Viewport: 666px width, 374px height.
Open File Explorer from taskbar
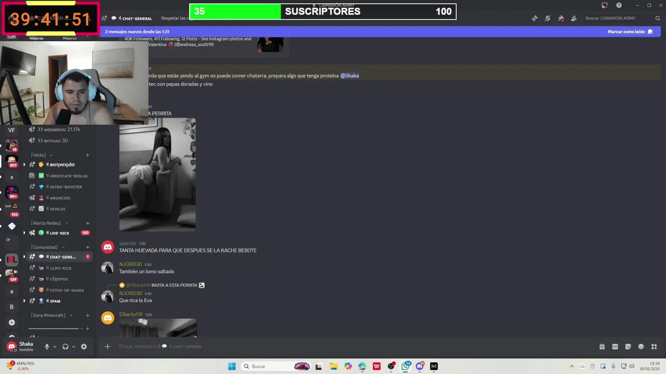point(334,366)
